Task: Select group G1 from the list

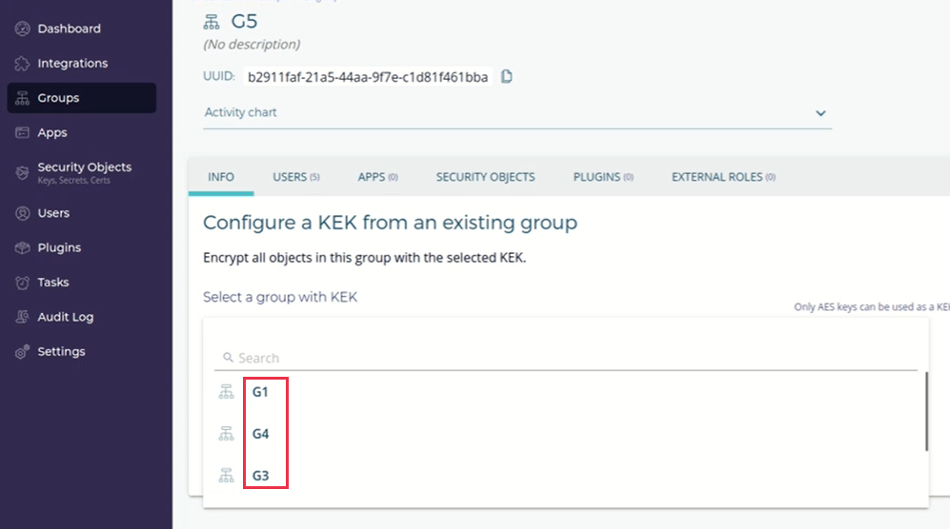Action: [260, 391]
